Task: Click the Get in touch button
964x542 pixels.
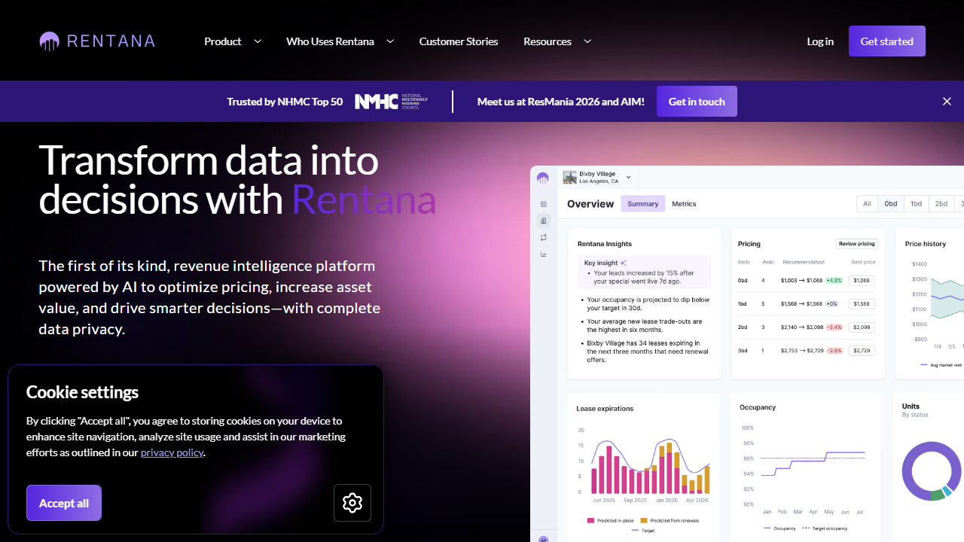Action: point(697,102)
